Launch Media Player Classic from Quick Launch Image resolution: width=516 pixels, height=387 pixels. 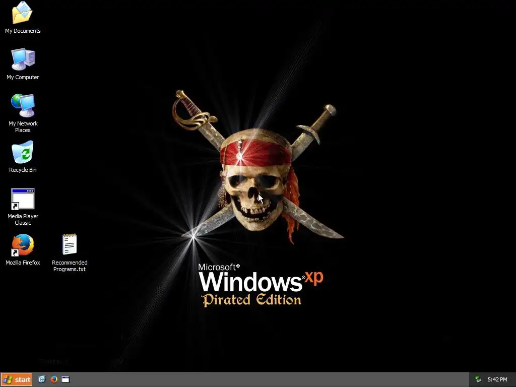pyautogui.click(x=66, y=379)
